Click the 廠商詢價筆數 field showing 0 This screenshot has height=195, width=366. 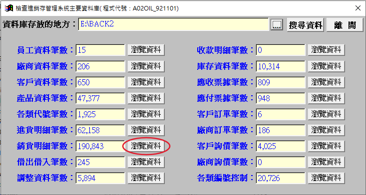click(281, 162)
